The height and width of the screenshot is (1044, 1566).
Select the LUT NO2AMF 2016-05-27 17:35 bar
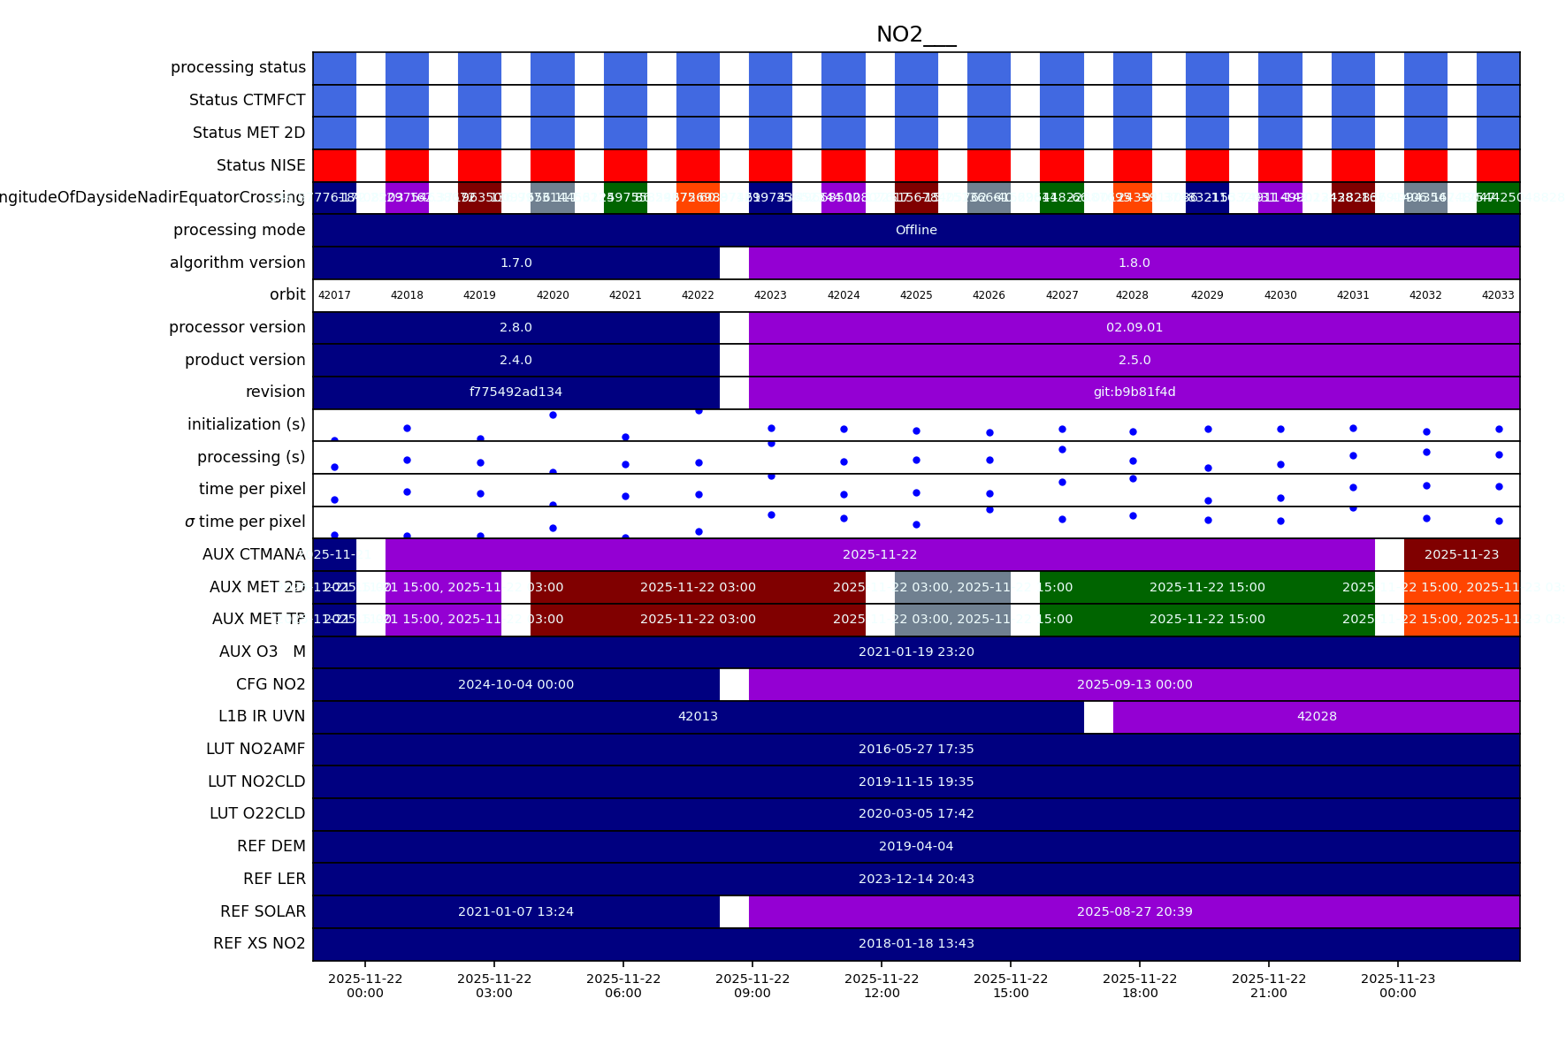[x=916, y=750]
